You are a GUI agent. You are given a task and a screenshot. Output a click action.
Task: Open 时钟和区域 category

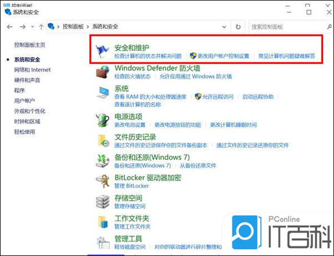tap(27, 121)
